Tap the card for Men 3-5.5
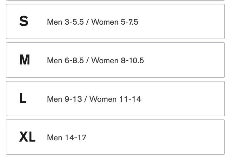The height and width of the screenshot is (158, 228). point(115,21)
